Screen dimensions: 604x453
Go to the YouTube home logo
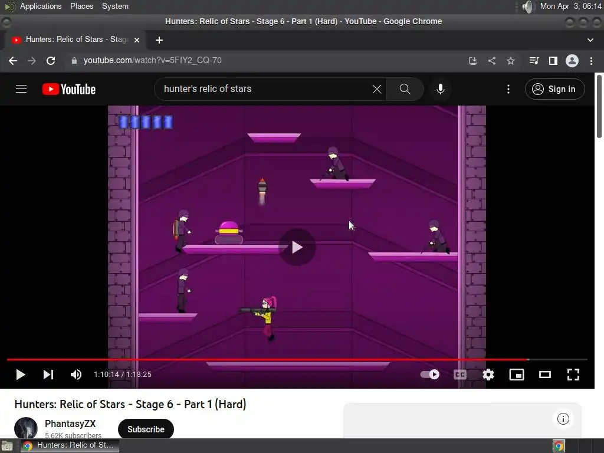69,89
